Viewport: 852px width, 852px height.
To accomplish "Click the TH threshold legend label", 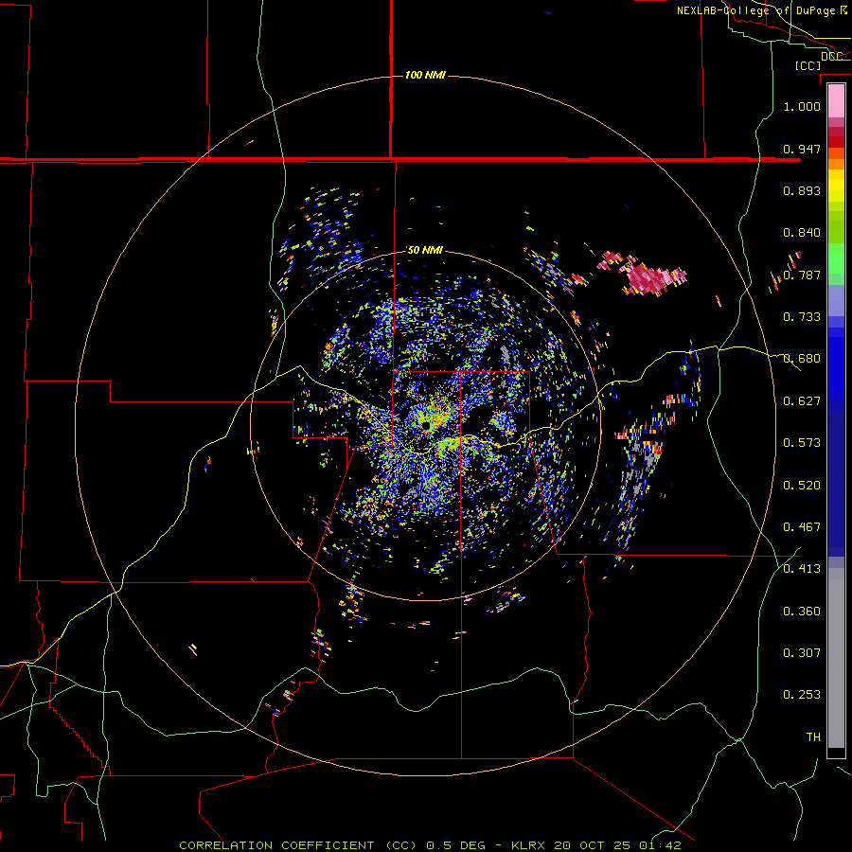I will (x=813, y=737).
